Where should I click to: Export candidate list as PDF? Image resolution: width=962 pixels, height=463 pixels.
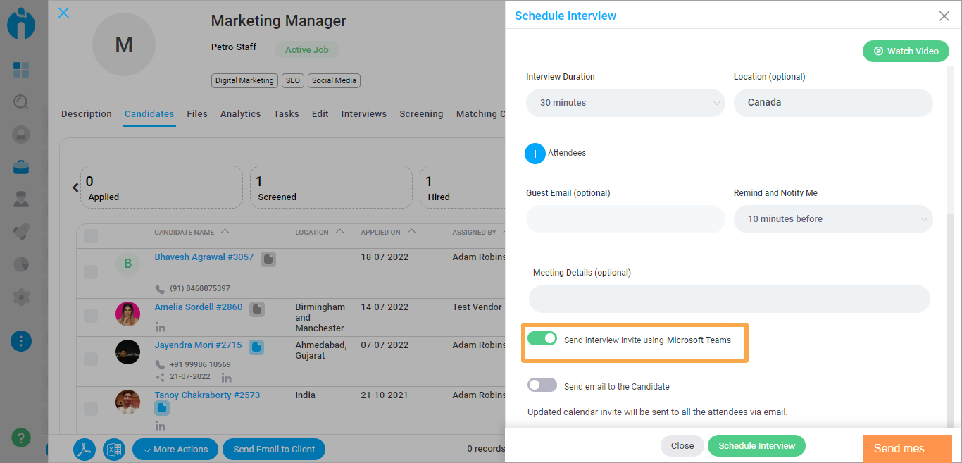point(84,449)
